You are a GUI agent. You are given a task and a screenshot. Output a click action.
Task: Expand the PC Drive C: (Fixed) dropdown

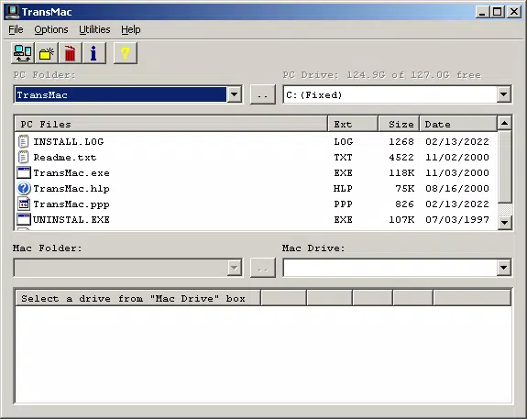(x=503, y=94)
